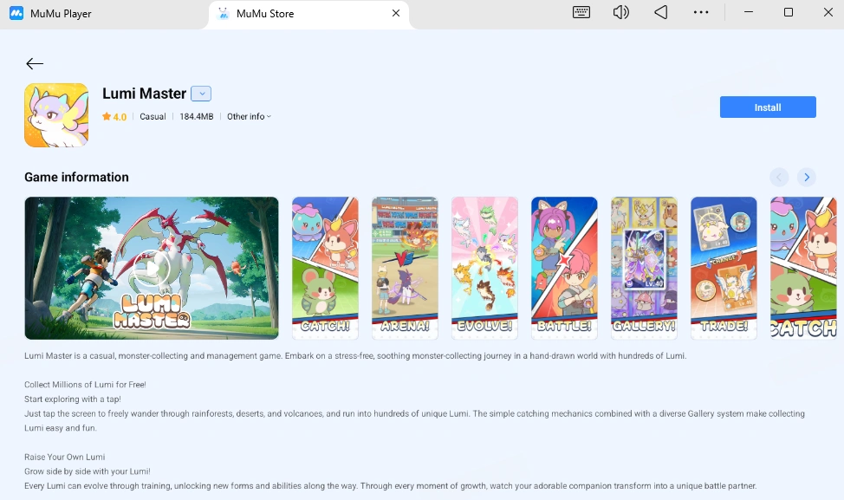The image size is (844, 500).
Task: Click the MuMu Store tab icon
Action: (x=223, y=14)
